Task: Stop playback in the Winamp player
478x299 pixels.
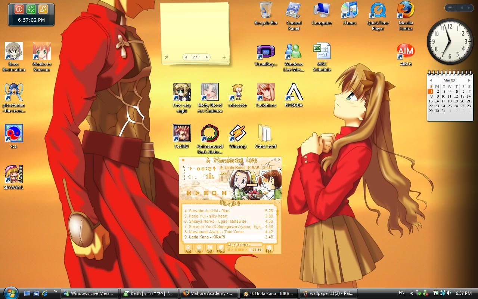Action: coord(214,193)
